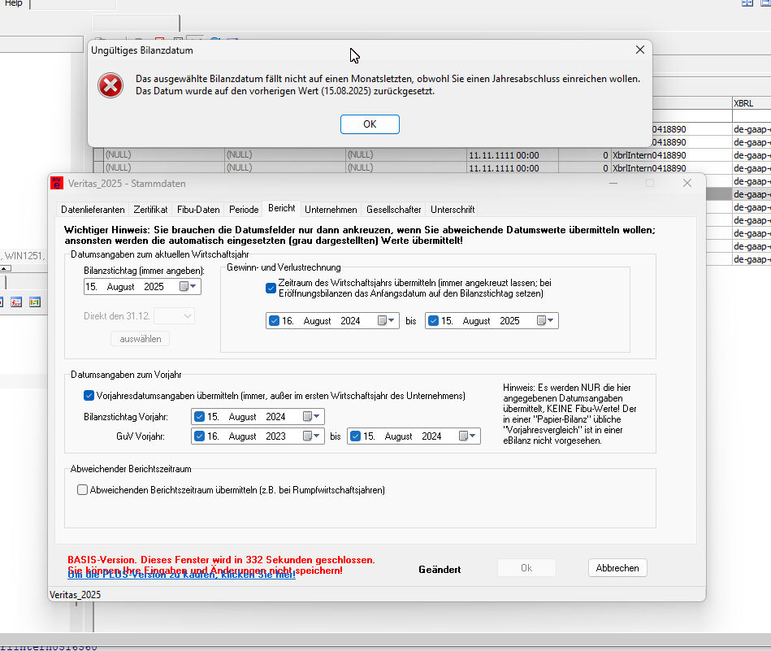Open the Unternehmen tab
771x651 pixels.
[331, 210]
